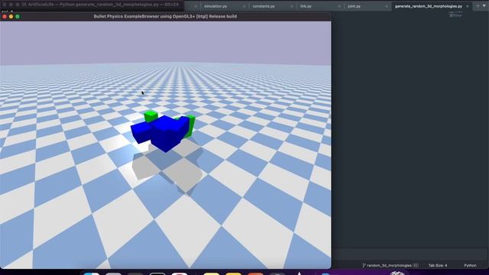Image resolution: width=489 pixels, height=275 pixels.
Task: Click the green cube on top of robot
Action: pos(151,116)
